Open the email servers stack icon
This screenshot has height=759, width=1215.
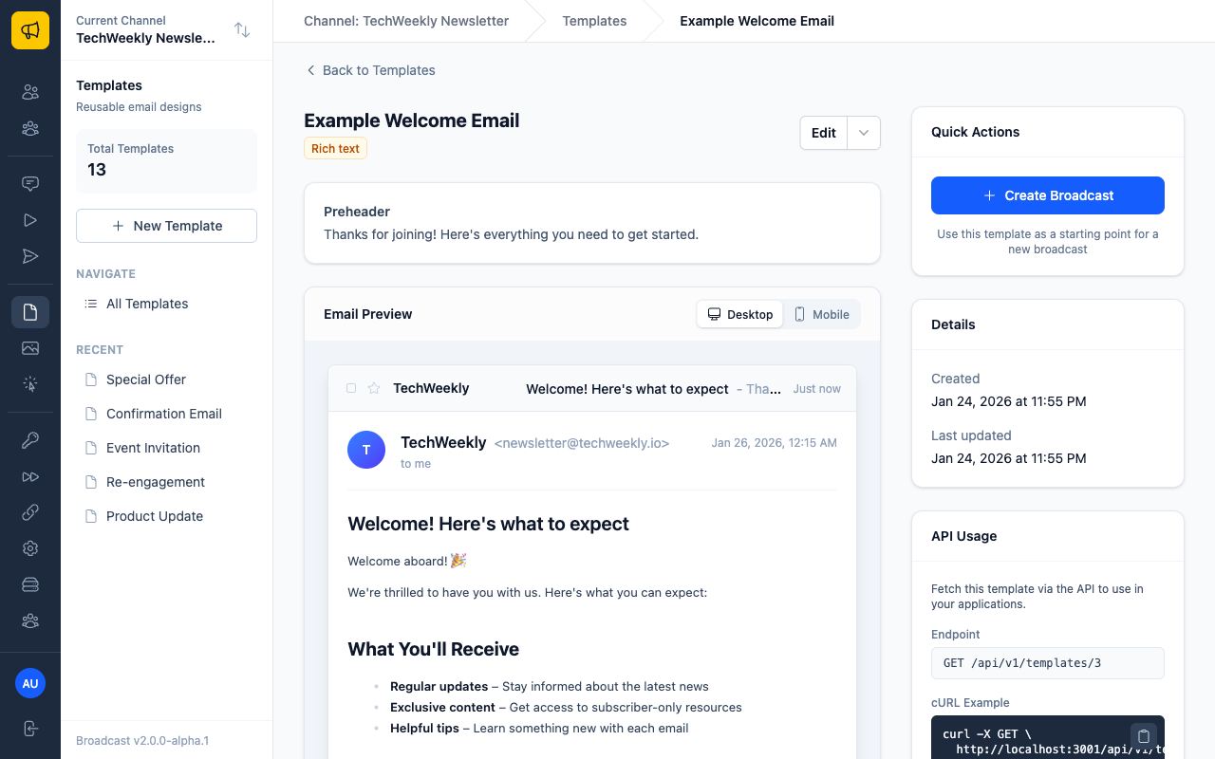[30, 584]
